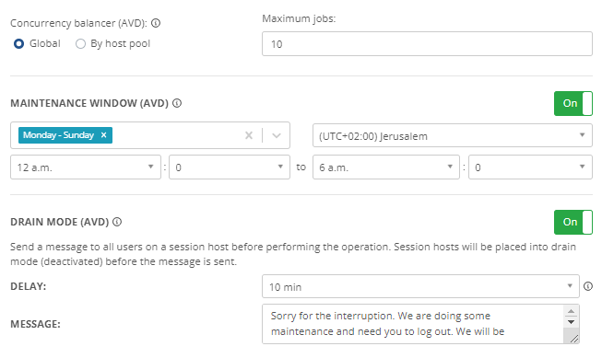
Task: Select the By host pool option
Action: [80, 43]
